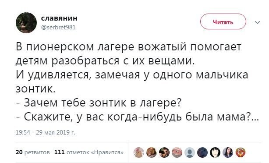Open second liker avatar with orange fur
The width and height of the screenshot is (269, 163).
[x=152, y=152]
